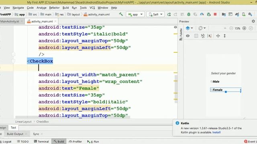The image size is (257, 144).
Task: Toggle the editor inspection eye icon
Action: 175,27
